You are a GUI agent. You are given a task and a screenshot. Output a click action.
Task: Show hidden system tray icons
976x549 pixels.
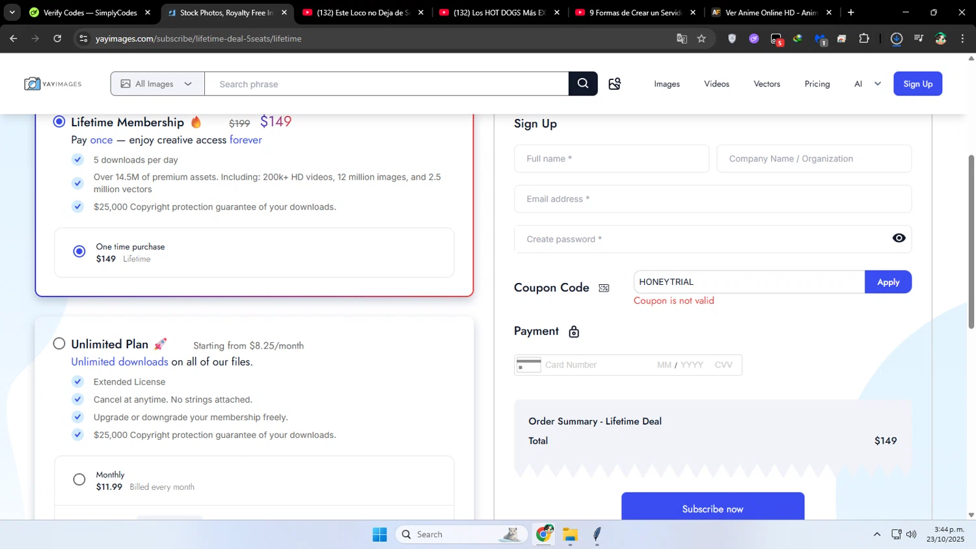click(876, 534)
